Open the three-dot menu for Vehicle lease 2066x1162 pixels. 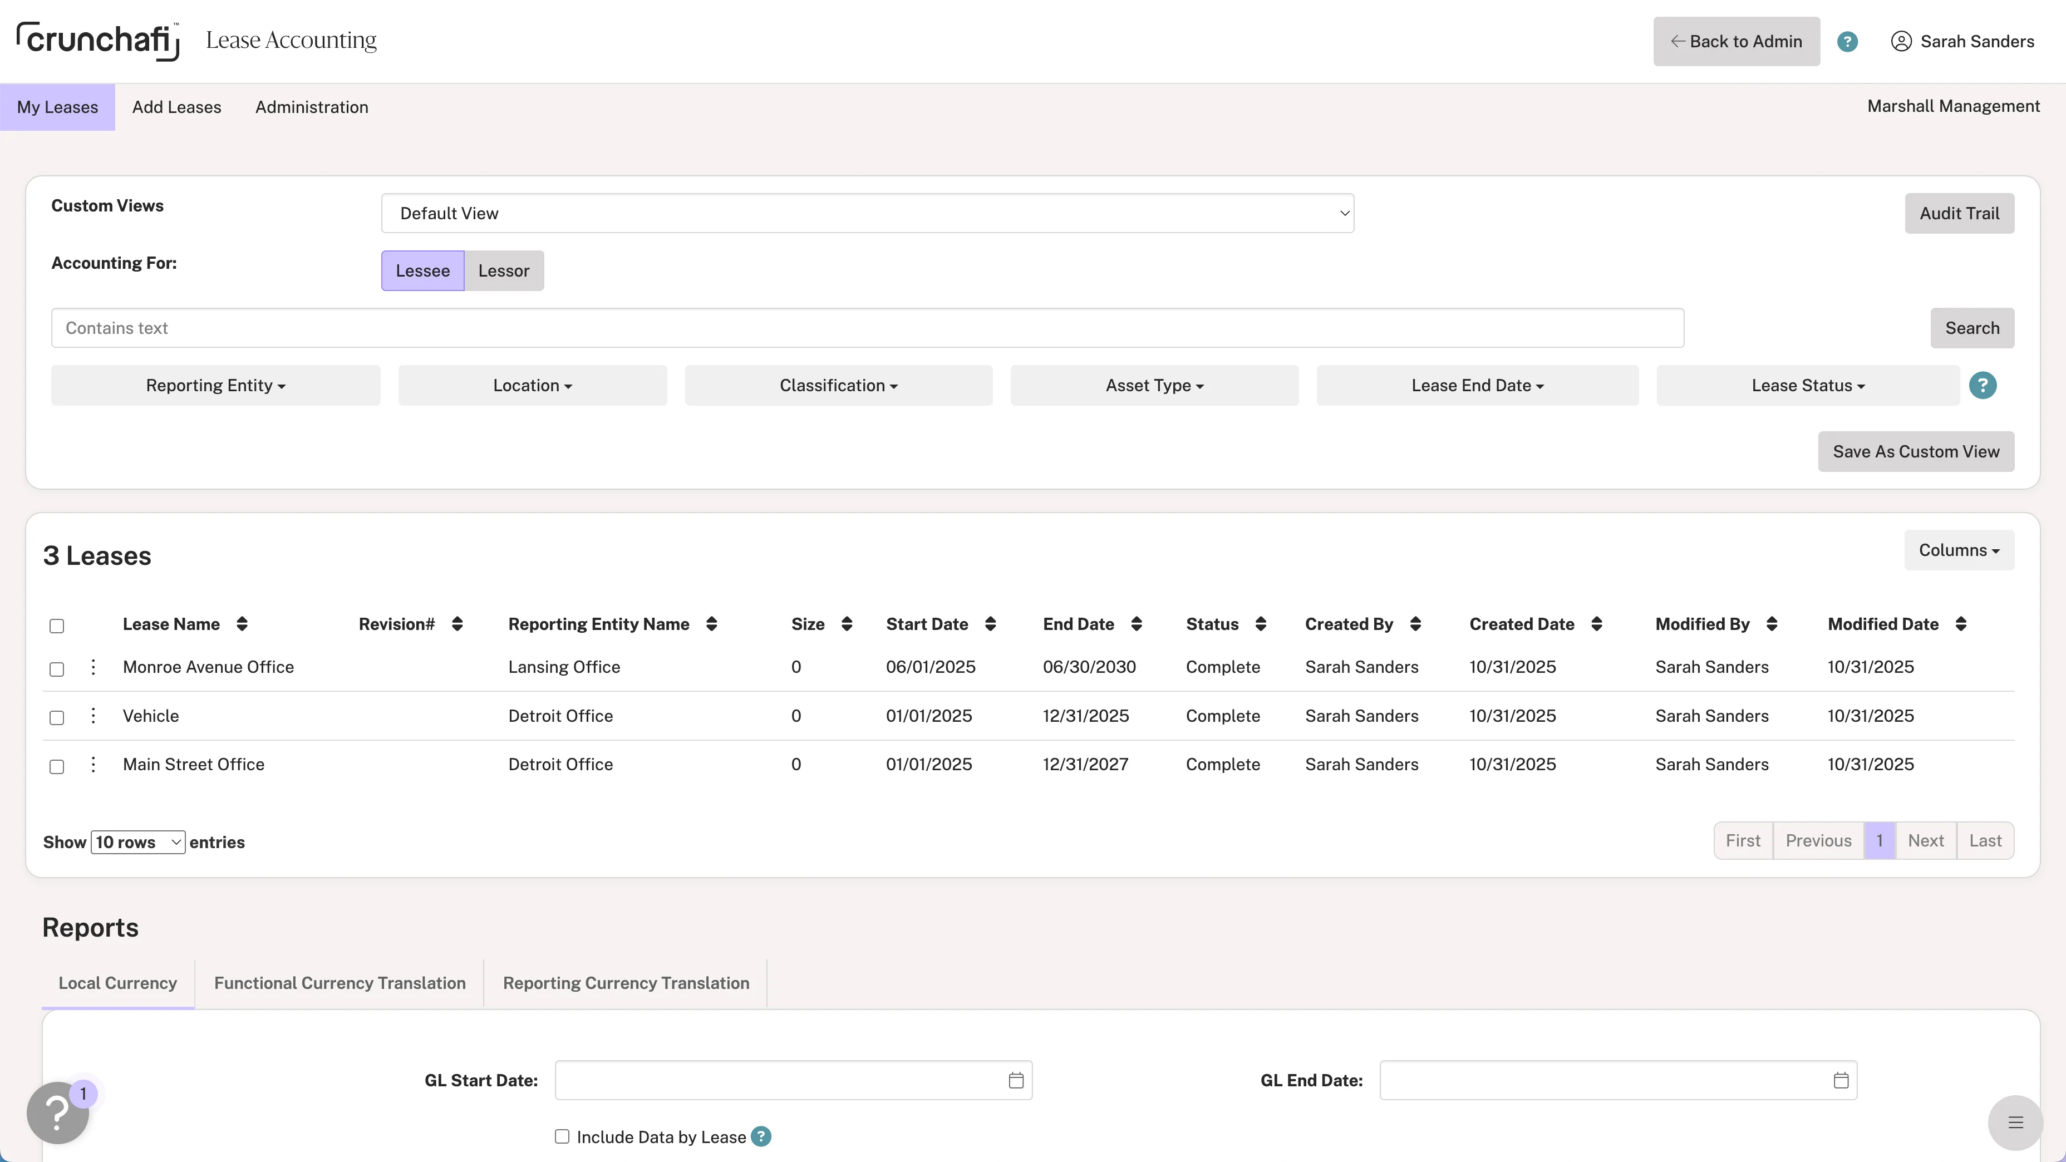coord(93,715)
